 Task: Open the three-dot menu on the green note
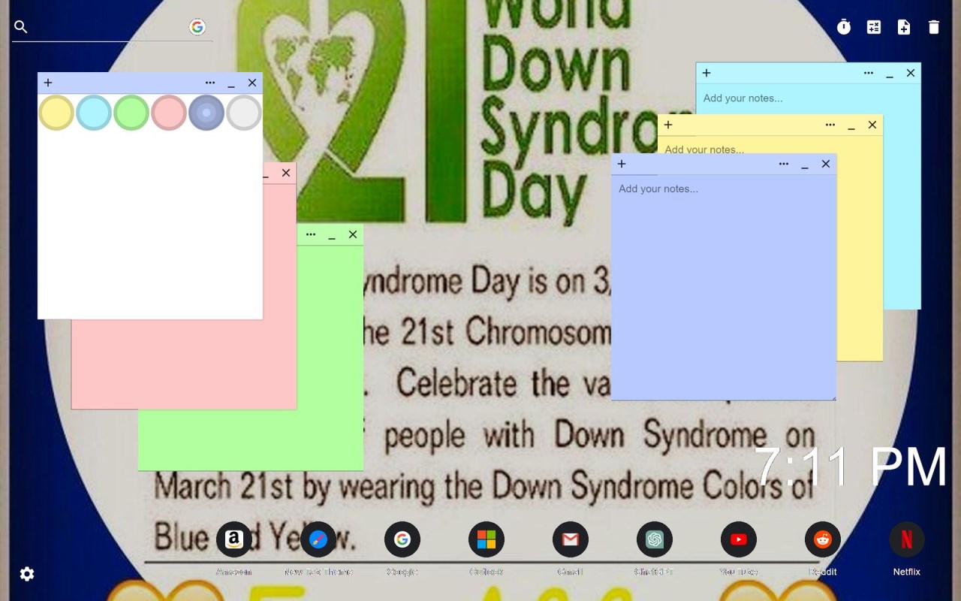click(311, 234)
